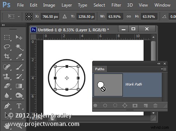176x131 pixels.
Task: Click the H height percentage field
Action: point(149,16)
